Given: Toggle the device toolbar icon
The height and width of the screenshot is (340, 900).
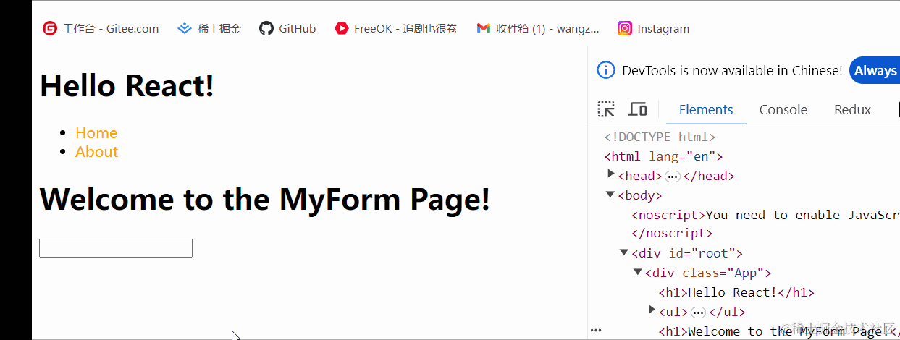Looking at the screenshot, I should pos(637,109).
